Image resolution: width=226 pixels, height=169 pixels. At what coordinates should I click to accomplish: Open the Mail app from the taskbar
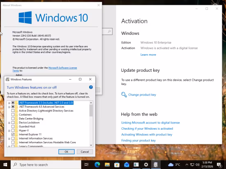(127, 164)
